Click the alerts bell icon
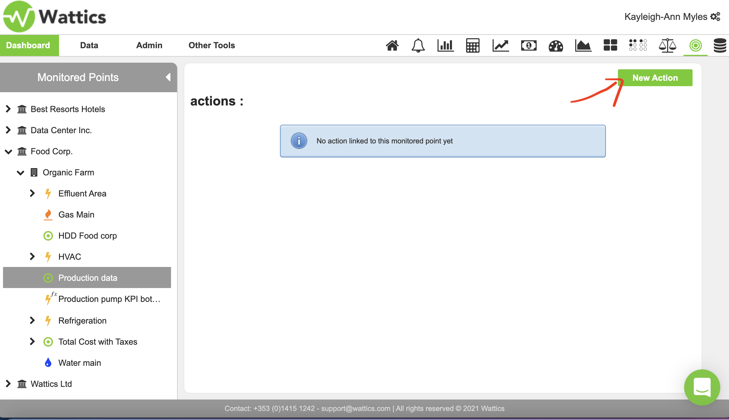729x420 pixels. click(x=418, y=45)
